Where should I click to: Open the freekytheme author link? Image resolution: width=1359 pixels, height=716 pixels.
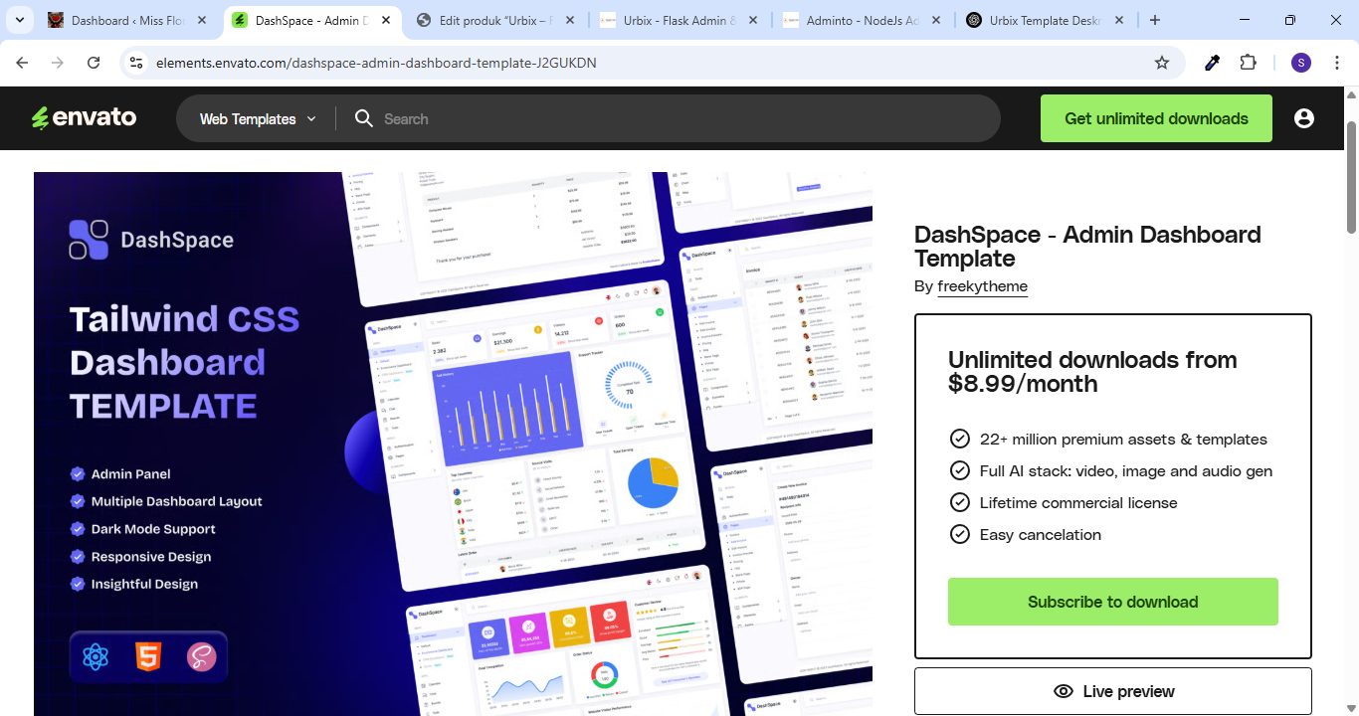pyautogui.click(x=982, y=286)
